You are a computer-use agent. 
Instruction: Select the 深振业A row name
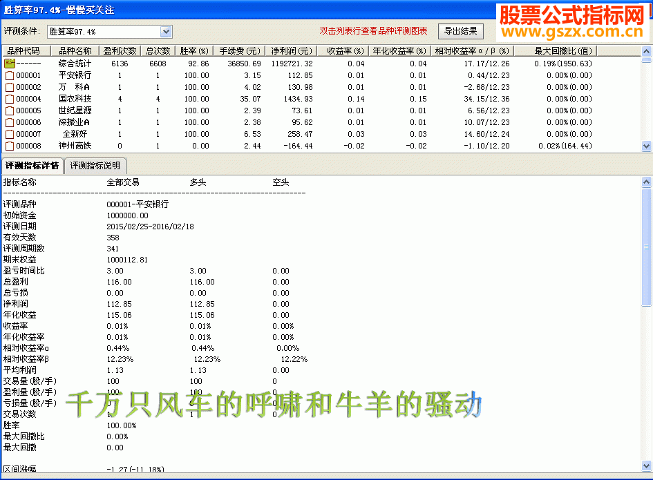[x=74, y=122]
